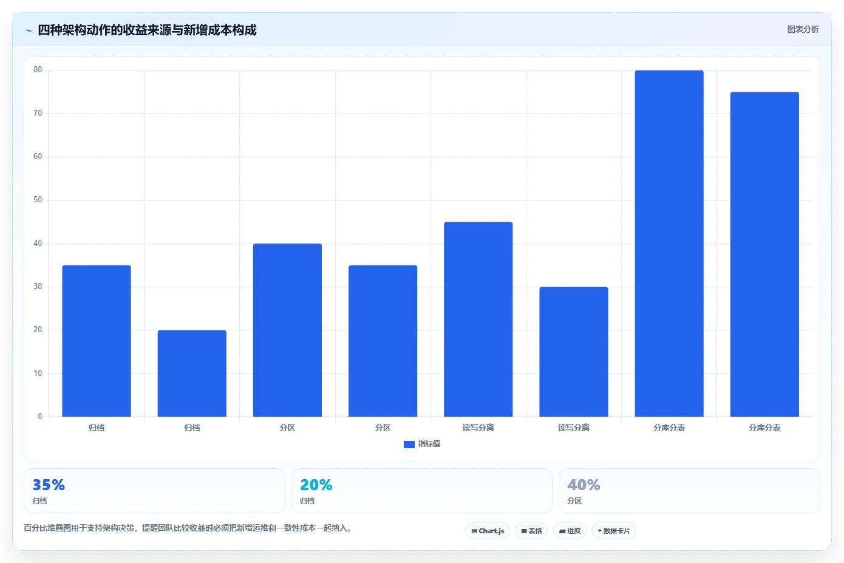The image size is (844, 563).
Task: Select the tallest 分库分表 bar at 80
Action: click(x=669, y=244)
